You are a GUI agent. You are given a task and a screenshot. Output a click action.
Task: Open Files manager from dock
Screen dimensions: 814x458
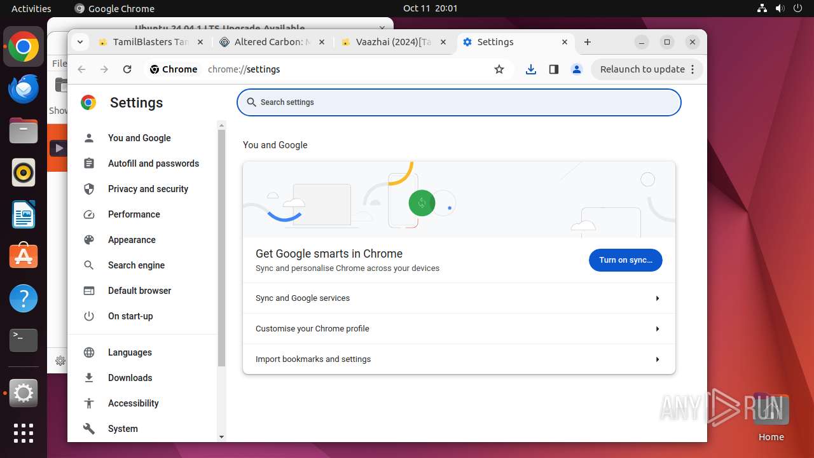coord(24,130)
